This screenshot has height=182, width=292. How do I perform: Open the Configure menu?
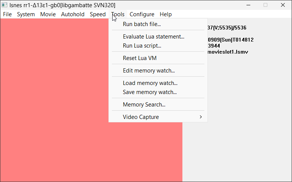(142, 14)
